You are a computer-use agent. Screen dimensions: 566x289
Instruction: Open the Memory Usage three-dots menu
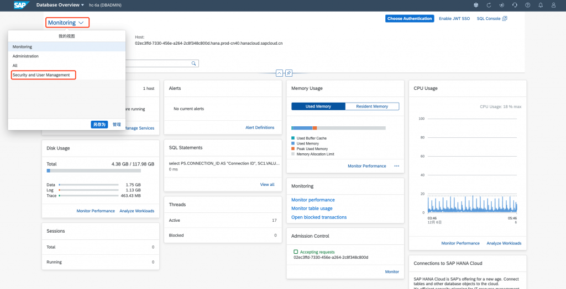click(397, 166)
